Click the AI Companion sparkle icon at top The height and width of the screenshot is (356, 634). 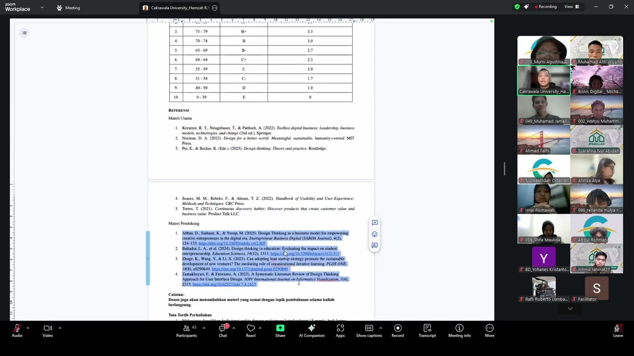pyautogui.click(x=526, y=7)
